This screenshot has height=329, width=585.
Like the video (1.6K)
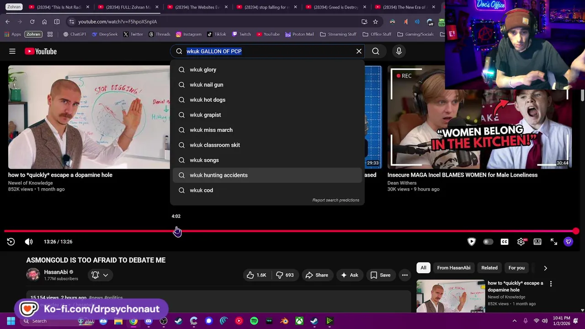coord(256,275)
